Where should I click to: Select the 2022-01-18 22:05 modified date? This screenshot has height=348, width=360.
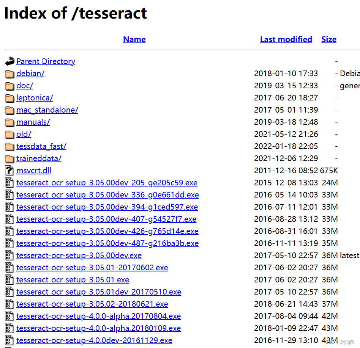(286, 146)
